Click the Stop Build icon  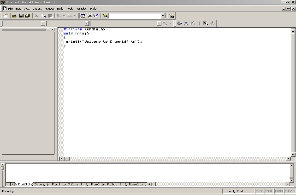(x=193, y=23)
